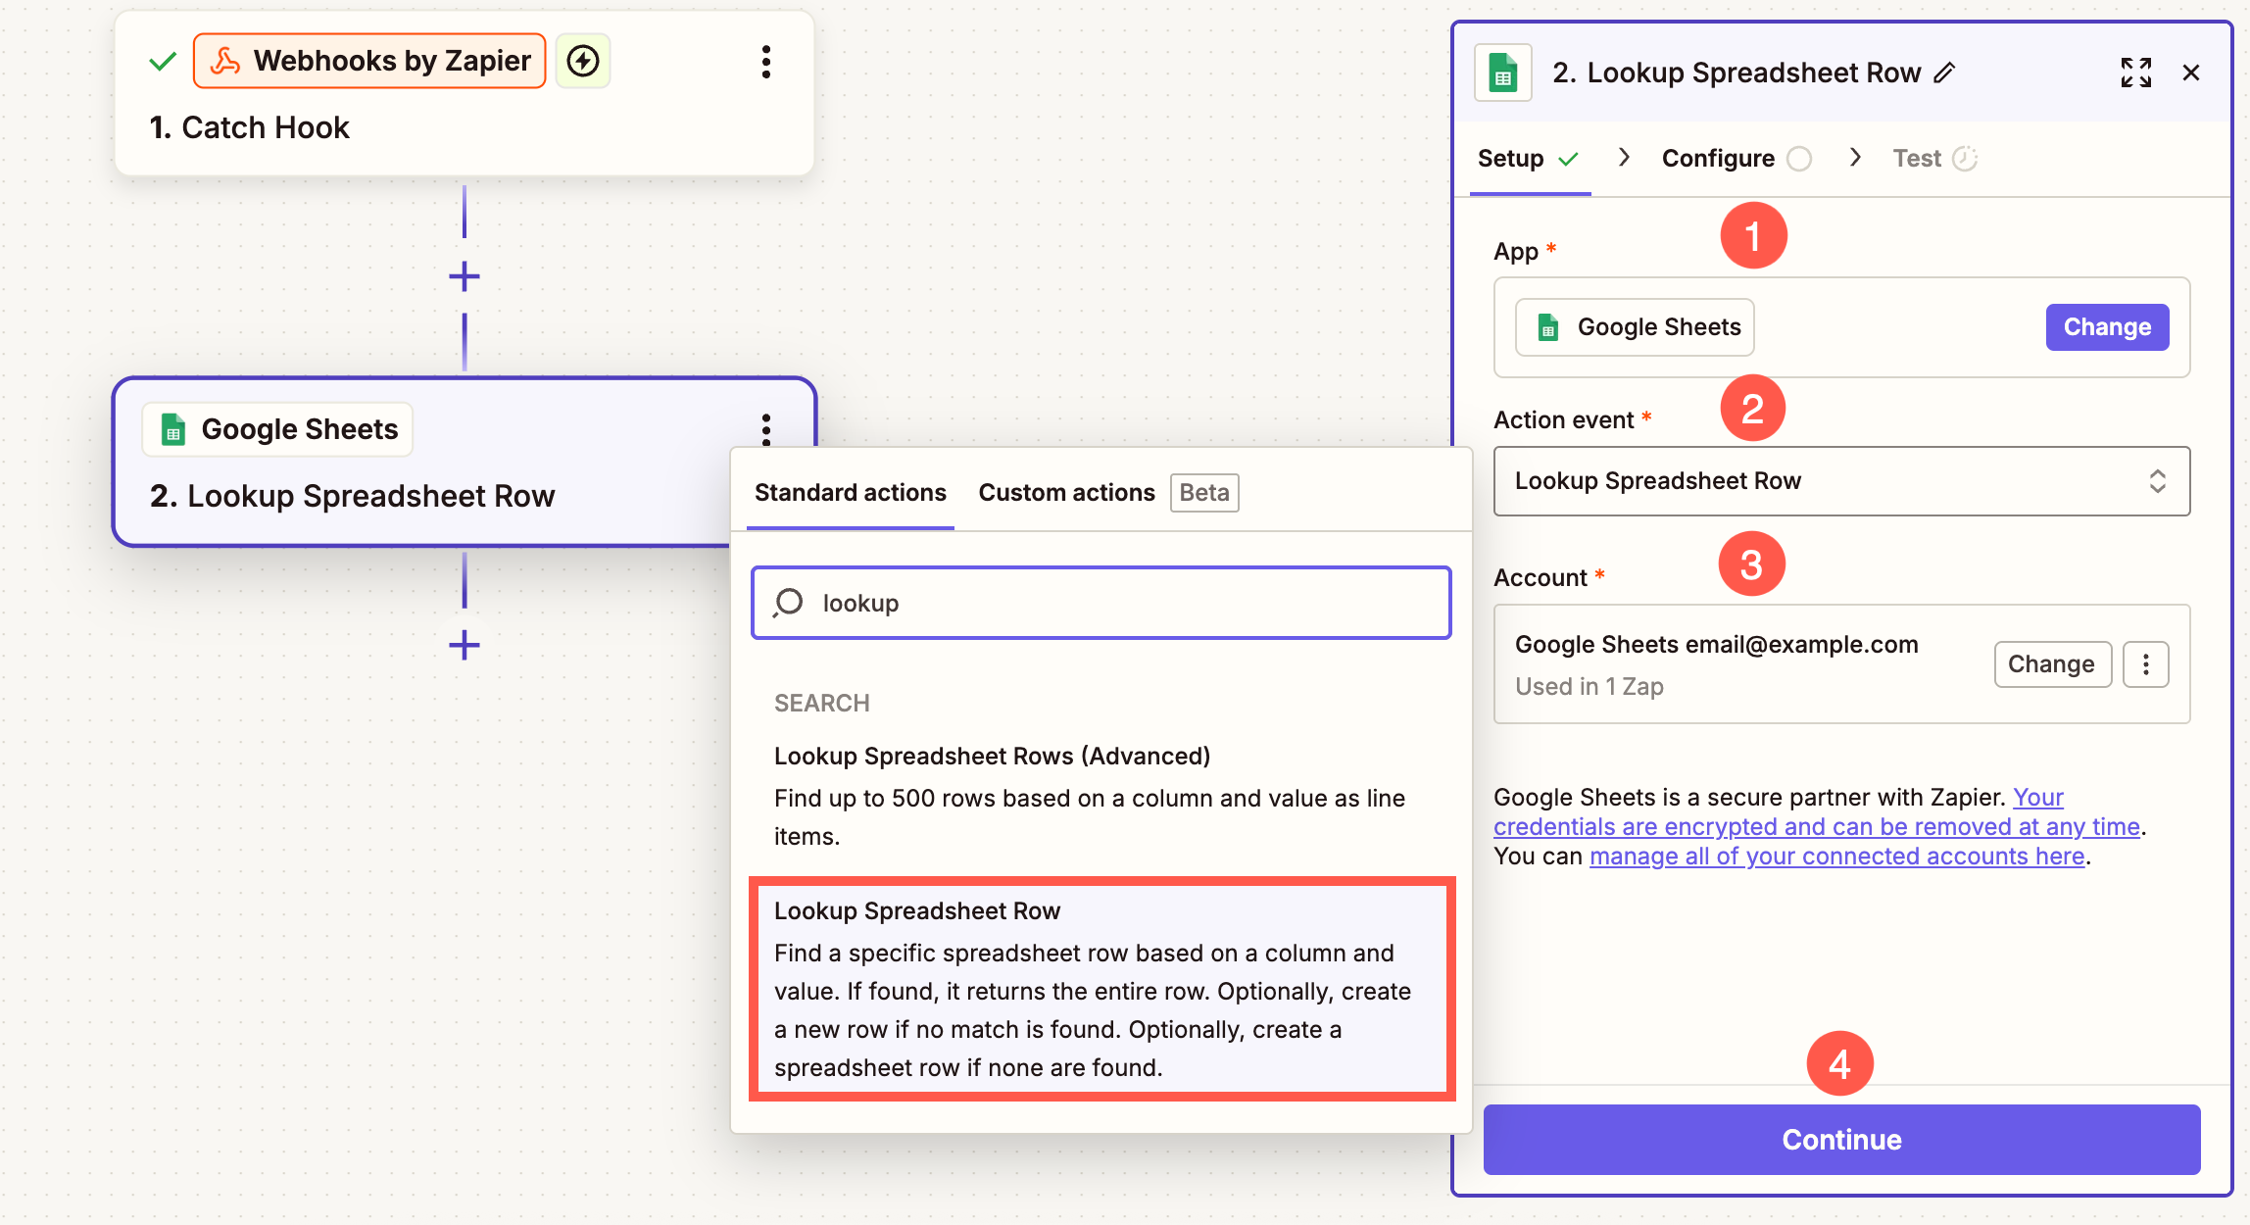
Task: Open the Action event dropdown
Action: [x=1842, y=481]
